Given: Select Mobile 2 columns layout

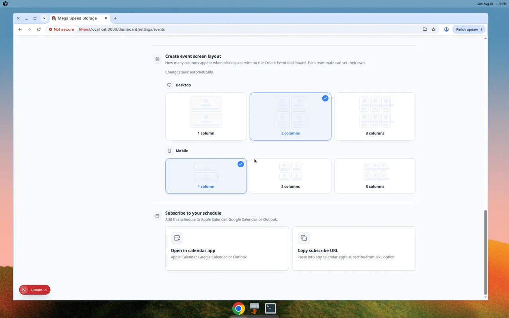Looking at the screenshot, I should coord(290,176).
